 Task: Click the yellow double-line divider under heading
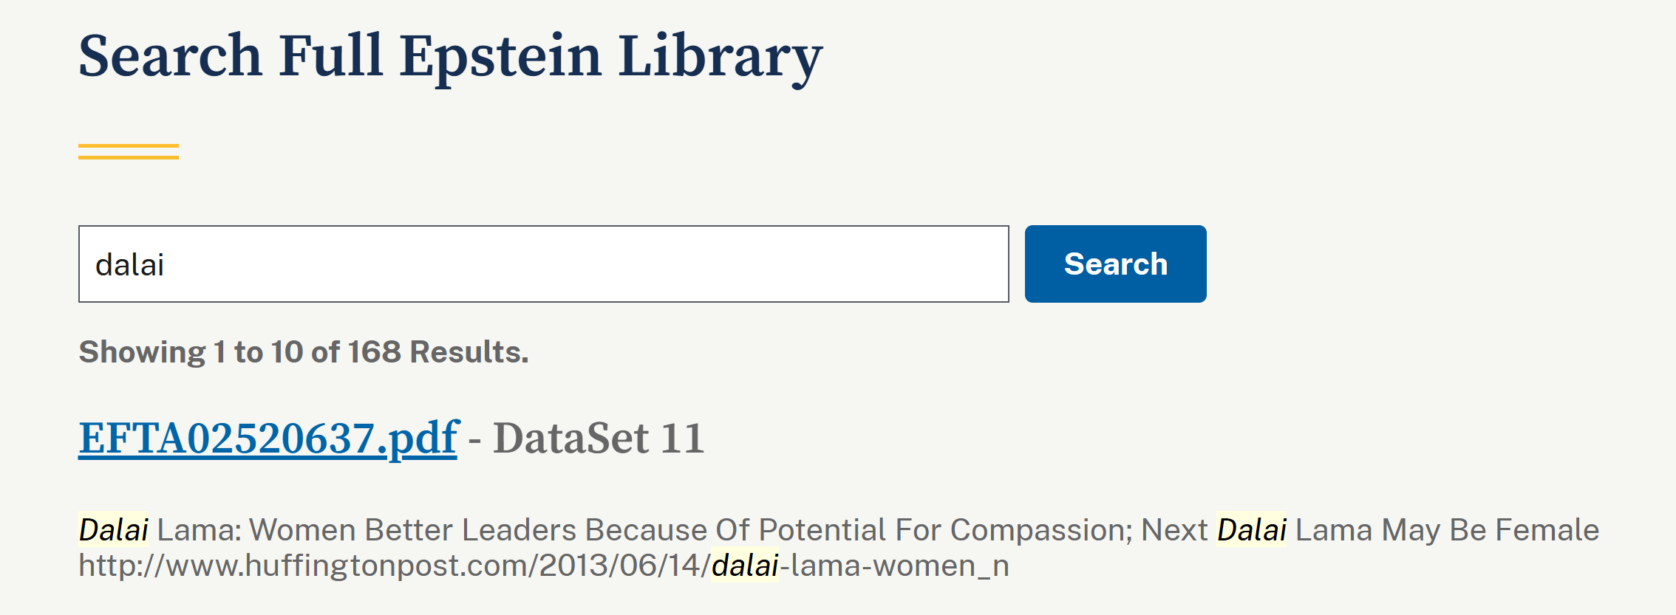(x=129, y=151)
